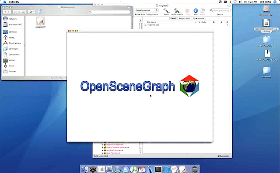This screenshot has height=173, width=280.
Task: Open Developer folder in the Finder sidebar
Action: [10, 48]
